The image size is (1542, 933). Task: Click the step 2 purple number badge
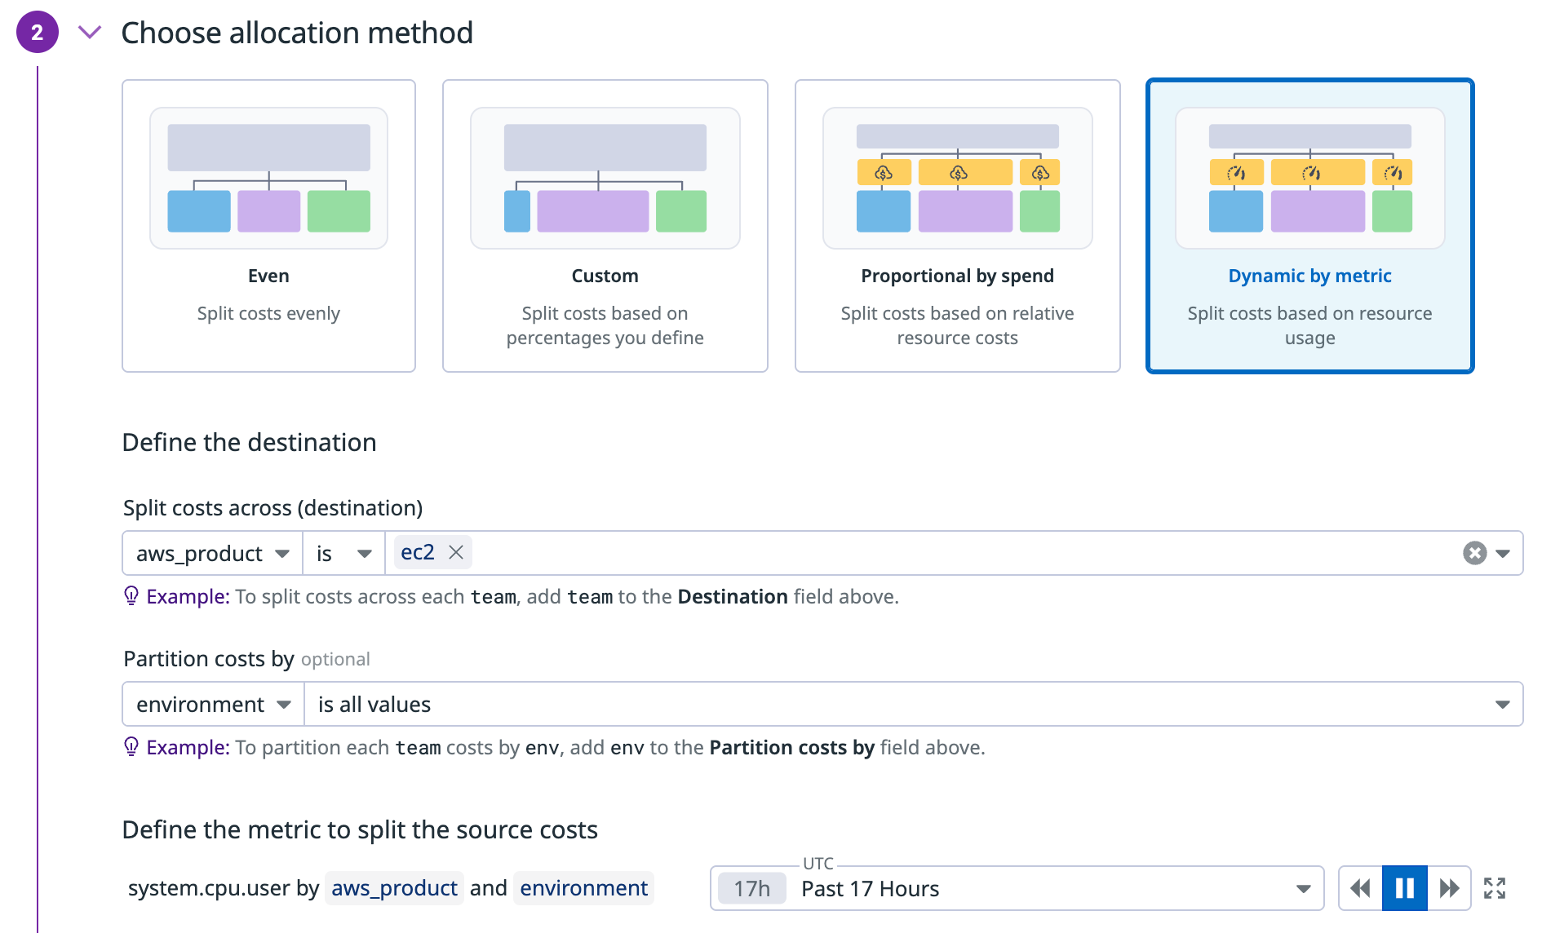pyautogui.click(x=37, y=33)
